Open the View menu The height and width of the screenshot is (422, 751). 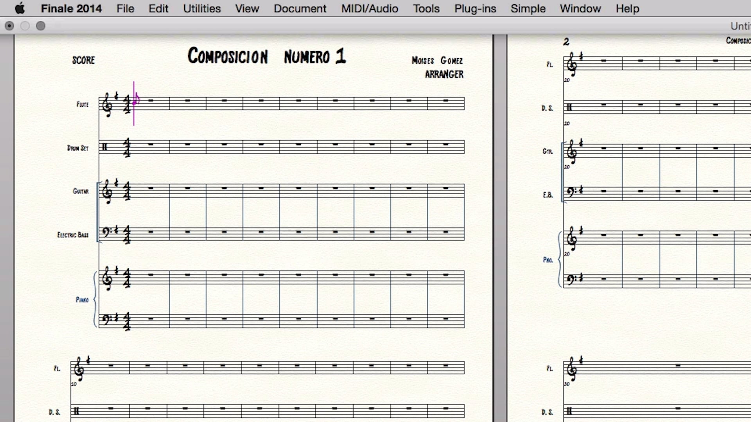coord(247,8)
